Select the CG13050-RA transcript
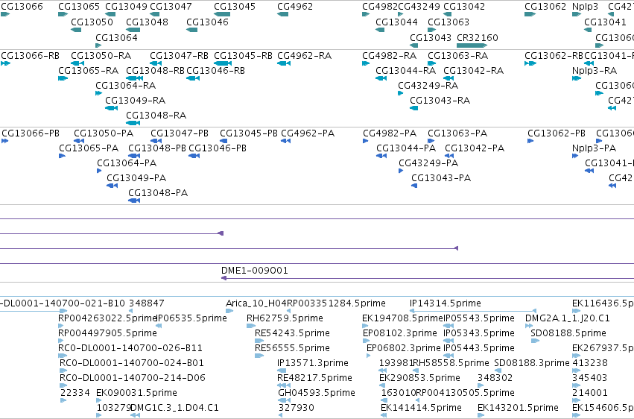This screenshot has height=419, width=634. point(101,55)
